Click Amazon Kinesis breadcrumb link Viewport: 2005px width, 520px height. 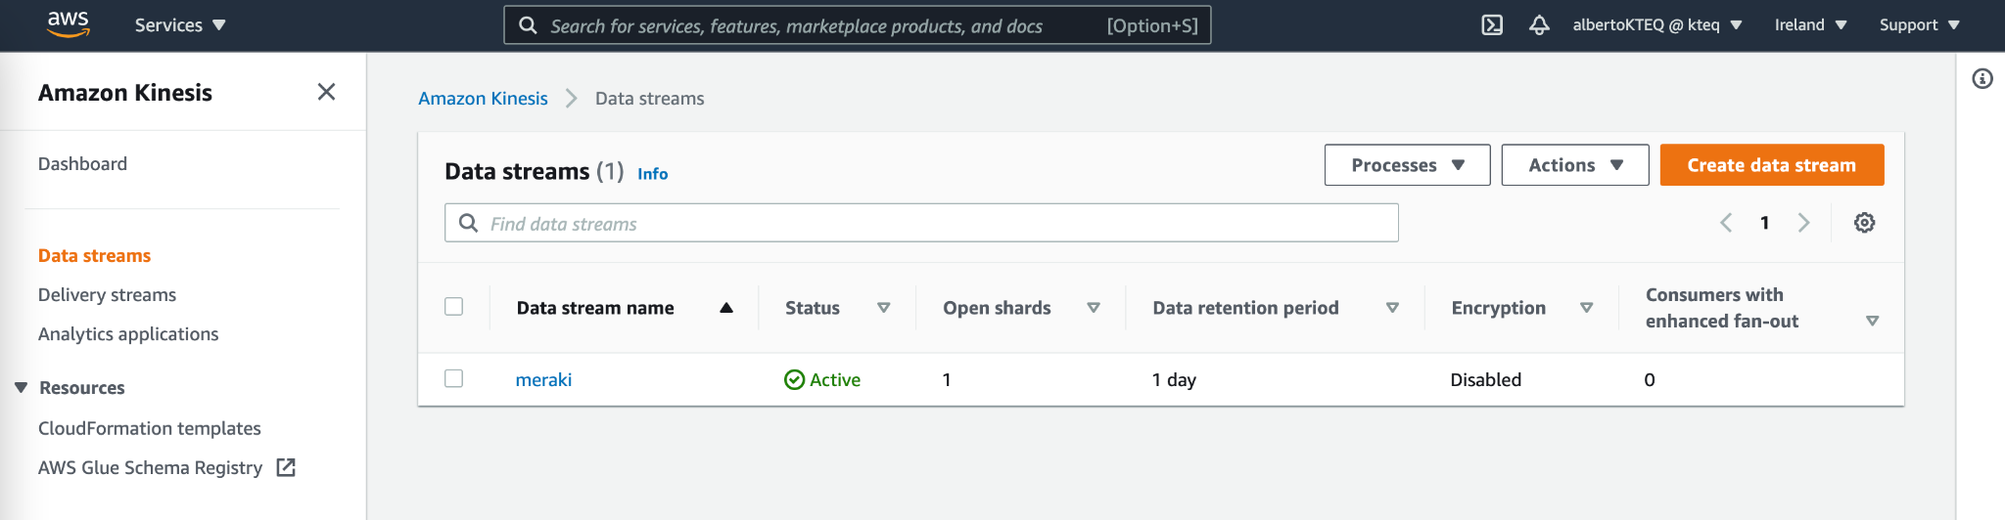click(x=483, y=99)
